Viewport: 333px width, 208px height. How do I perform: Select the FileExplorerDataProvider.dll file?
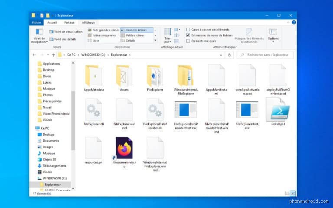155,114
